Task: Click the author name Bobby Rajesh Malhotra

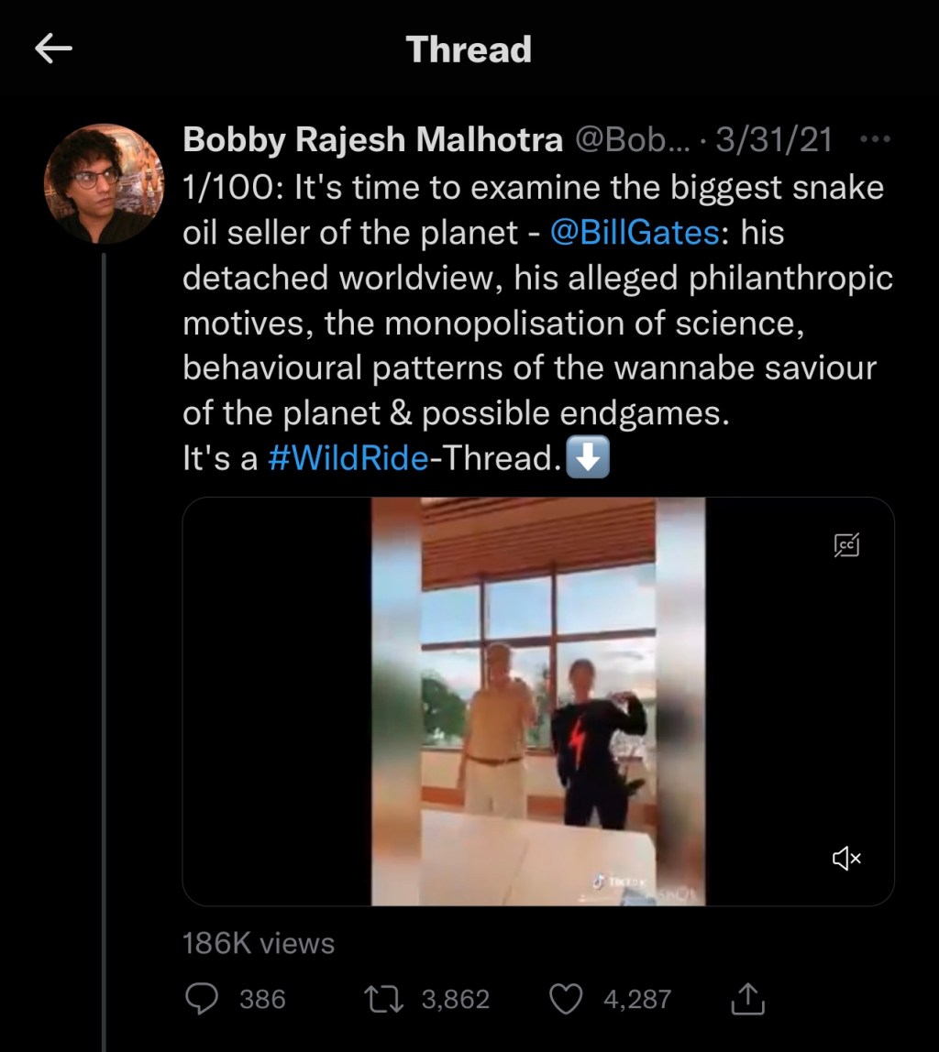Action: point(372,140)
